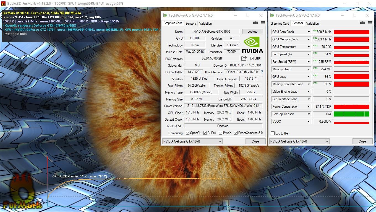Click the Bus Interface question mark icon

262,72
